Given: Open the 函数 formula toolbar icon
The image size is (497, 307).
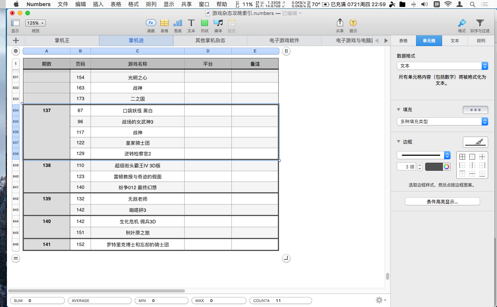Looking at the screenshot, I should (151, 23).
